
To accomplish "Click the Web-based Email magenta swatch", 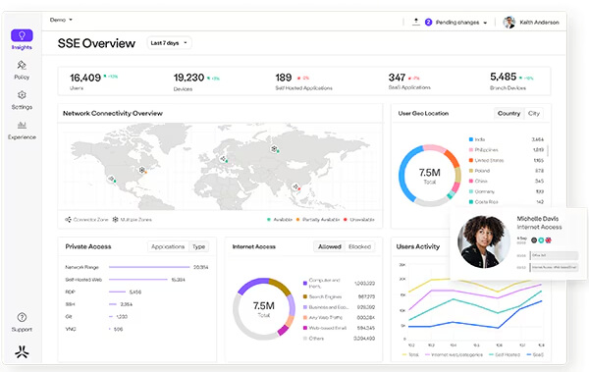I will pyautogui.click(x=305, y=328).
